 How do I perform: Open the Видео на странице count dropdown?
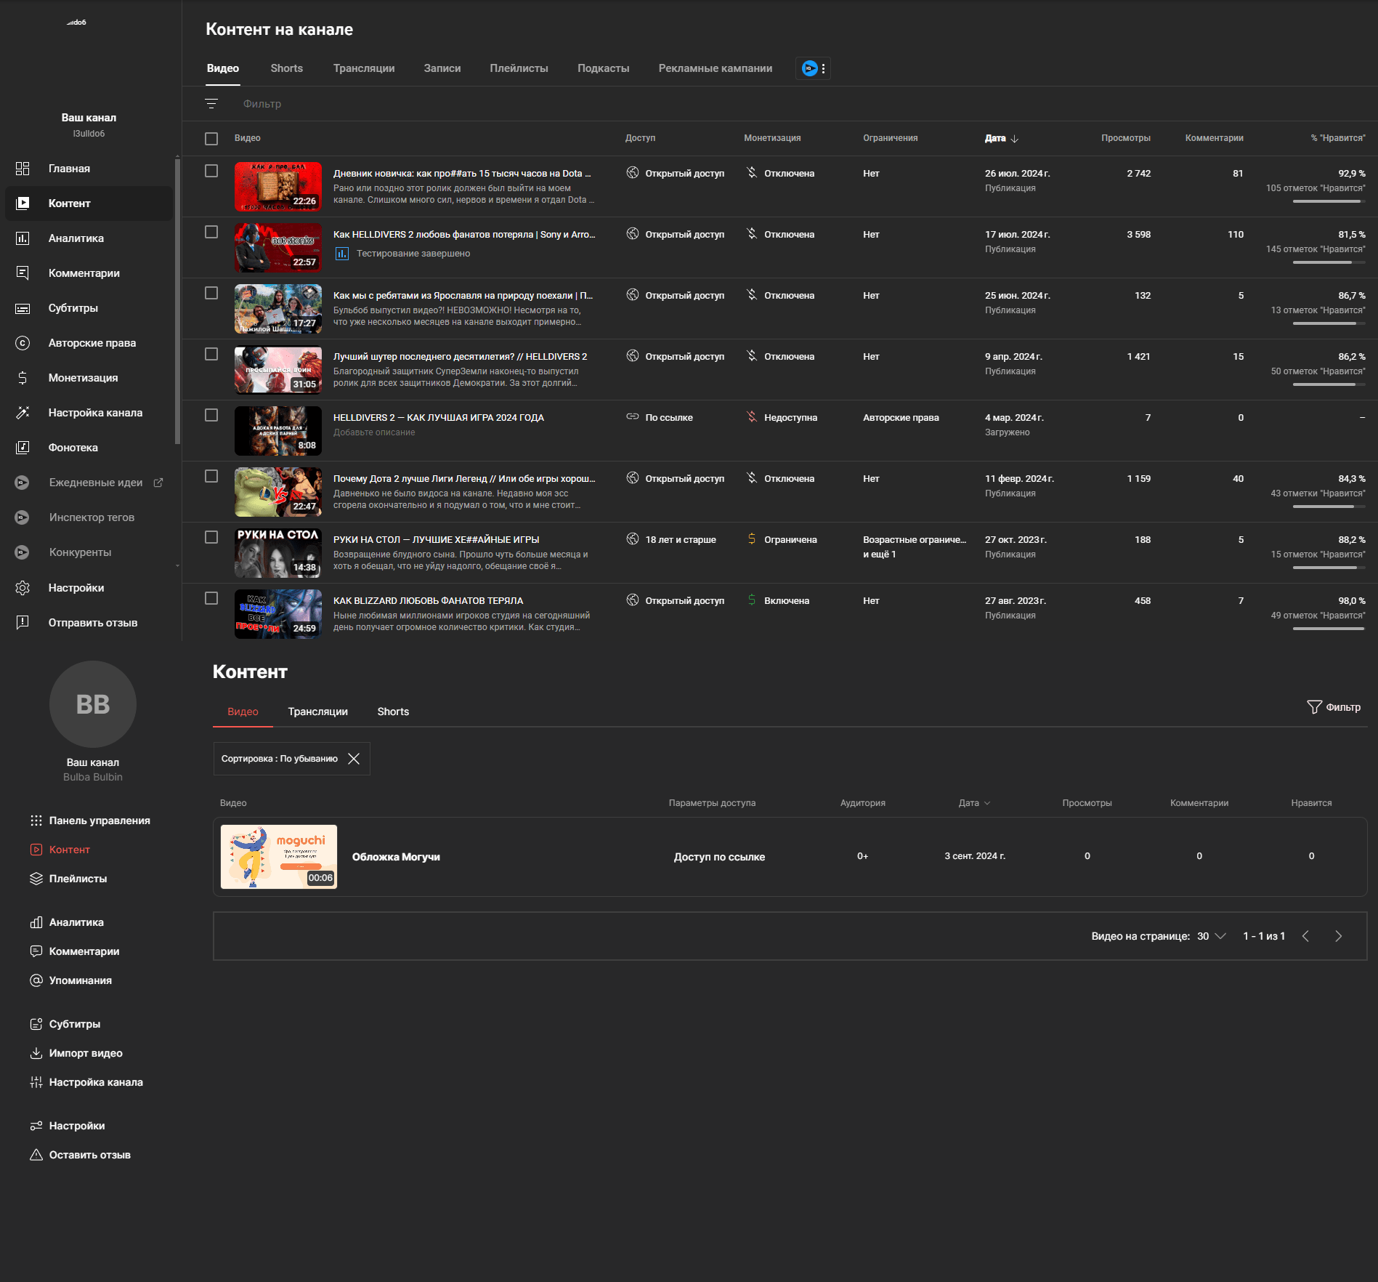(x=1209, y=936)
